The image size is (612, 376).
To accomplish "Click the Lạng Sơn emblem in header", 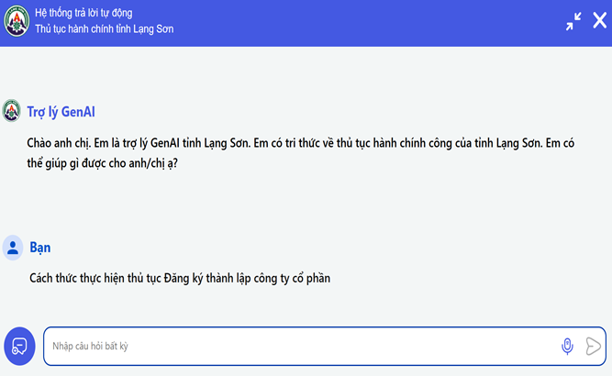I will click(x=16, y=22).
